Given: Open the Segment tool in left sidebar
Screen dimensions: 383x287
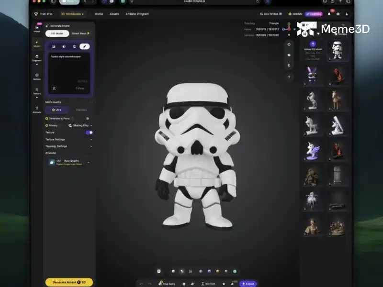Looking at the screenshot, I should pyautogui.click(x=37, y=58).
